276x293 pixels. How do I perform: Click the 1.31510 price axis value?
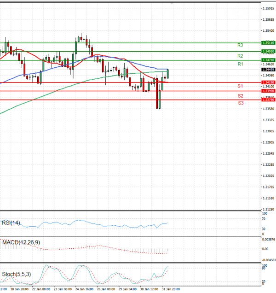point(268,198)
